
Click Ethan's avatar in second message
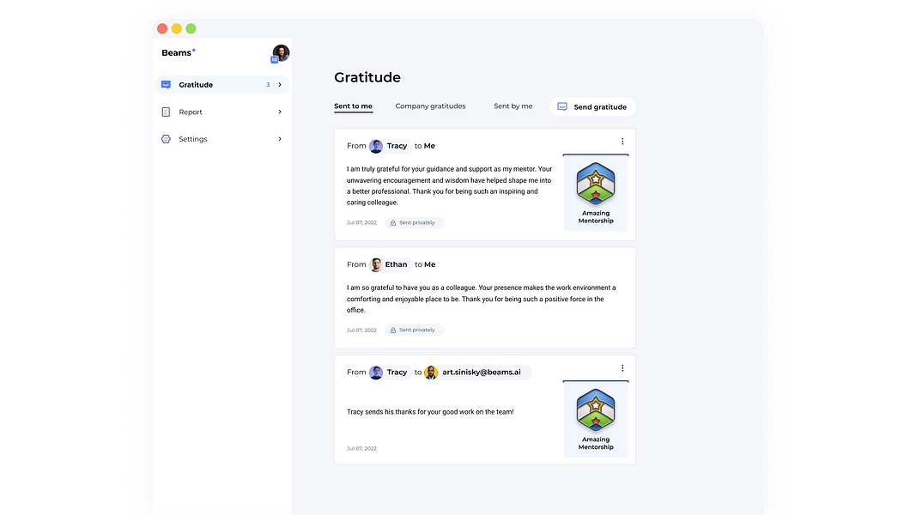(376, 264)
